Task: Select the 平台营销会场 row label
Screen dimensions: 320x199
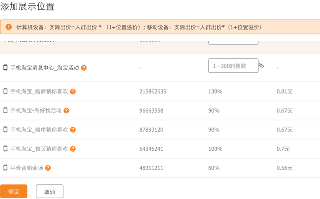Action: coord(27,168)
